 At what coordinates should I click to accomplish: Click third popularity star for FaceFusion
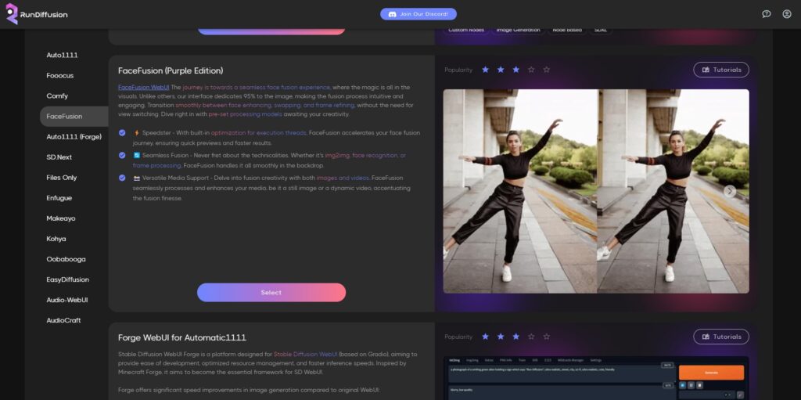[x=516, y=70]
